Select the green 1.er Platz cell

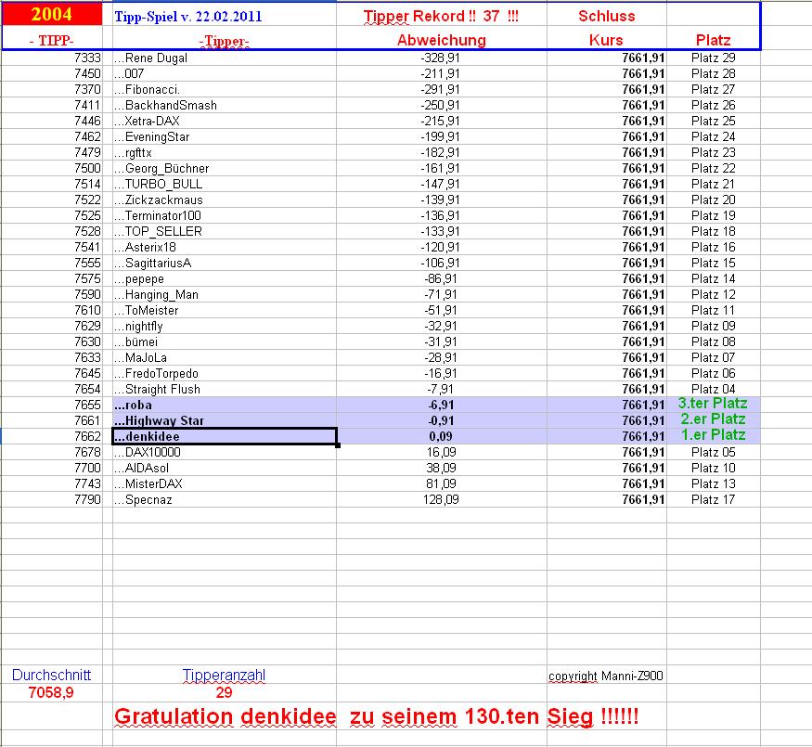tap(713, 435)
